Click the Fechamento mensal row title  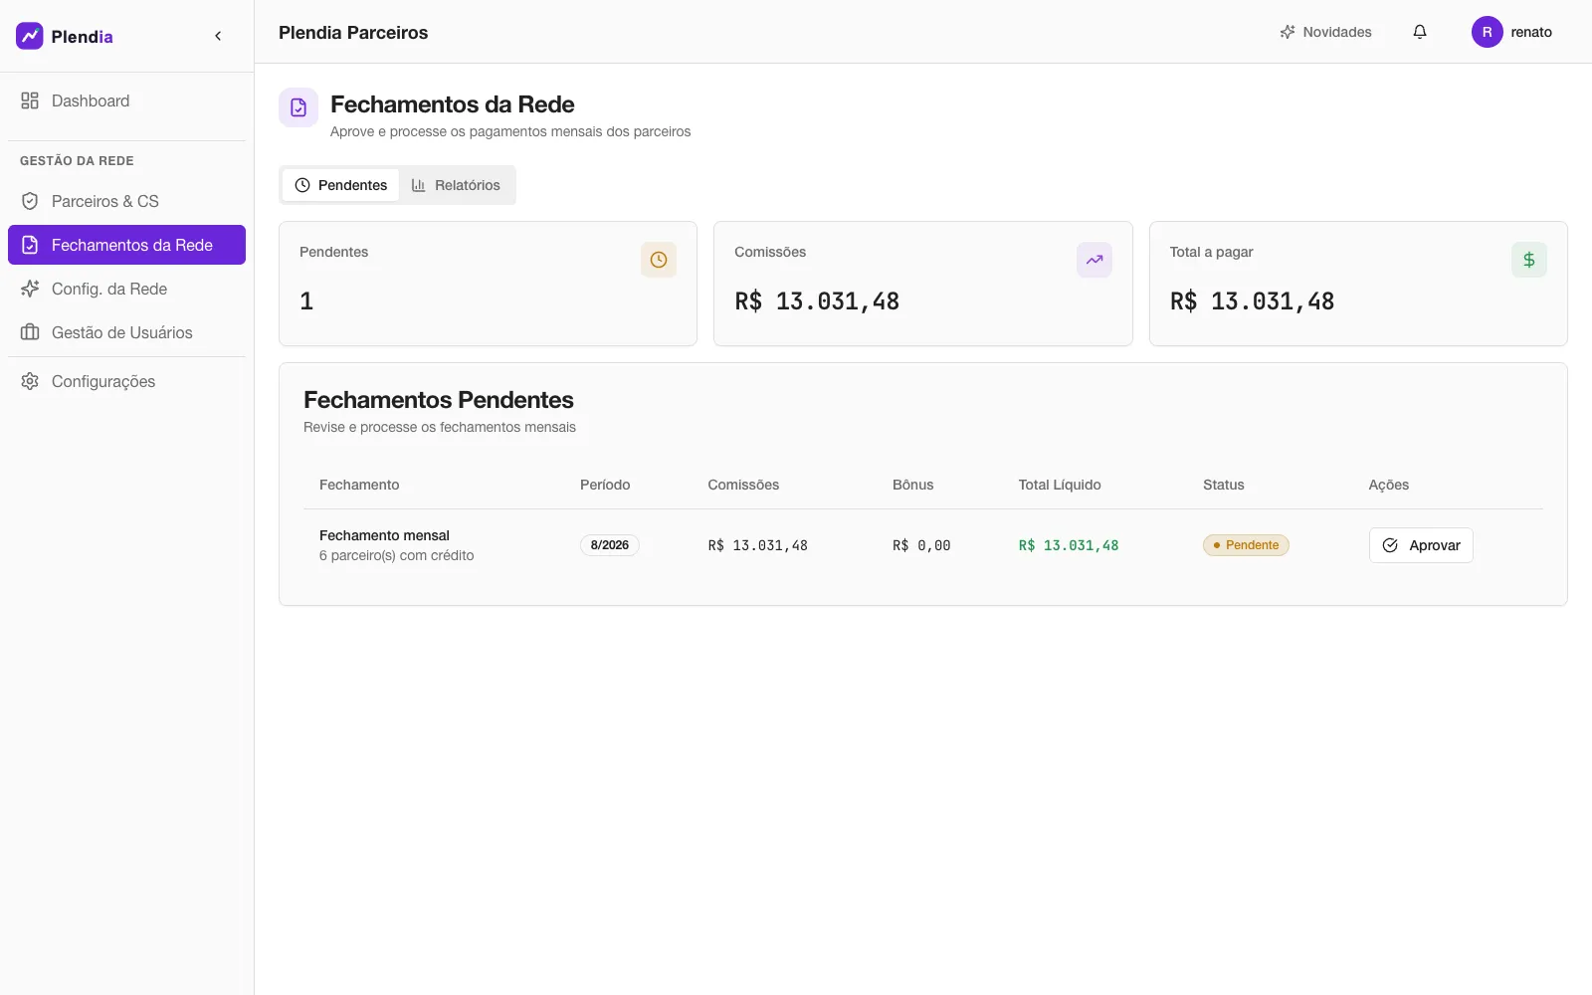384,535
